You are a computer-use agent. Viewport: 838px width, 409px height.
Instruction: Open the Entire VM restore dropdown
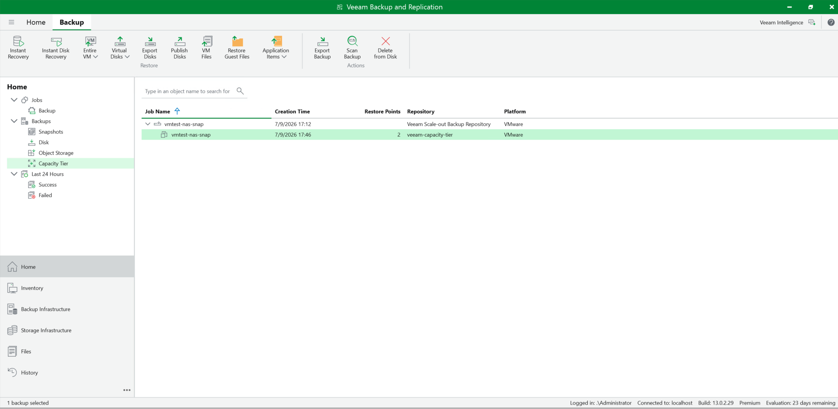(90, 48)
